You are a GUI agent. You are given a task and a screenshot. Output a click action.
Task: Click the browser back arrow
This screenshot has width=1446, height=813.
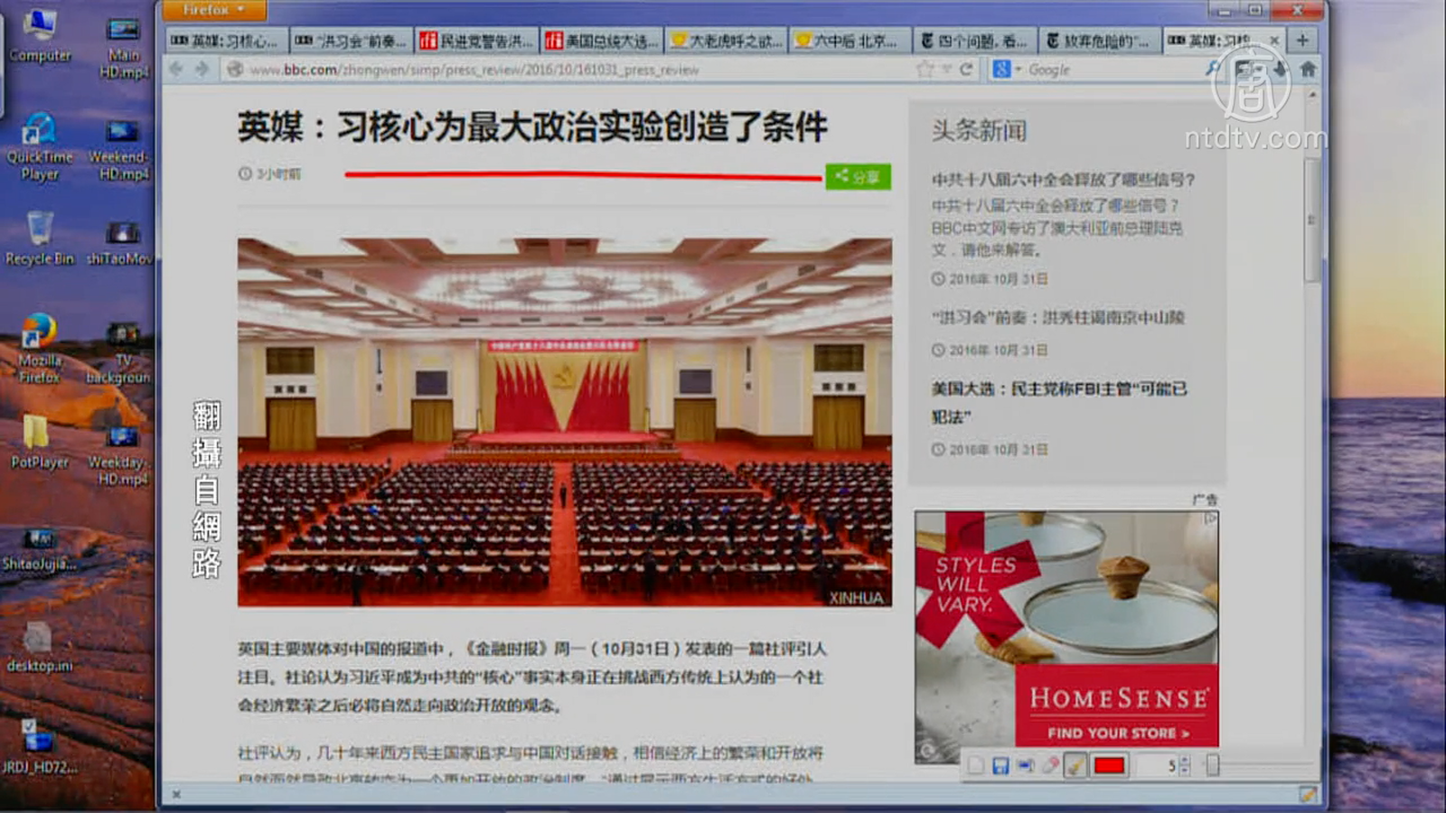pos(176,70)
